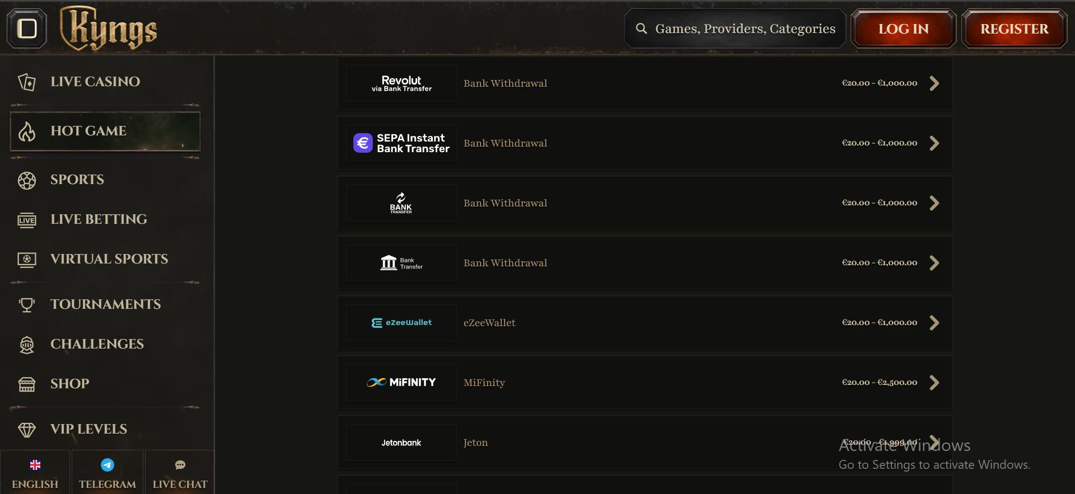Go to the Sports section
Viewport: 1075px width, 494px height.
[x=105, y=180]
